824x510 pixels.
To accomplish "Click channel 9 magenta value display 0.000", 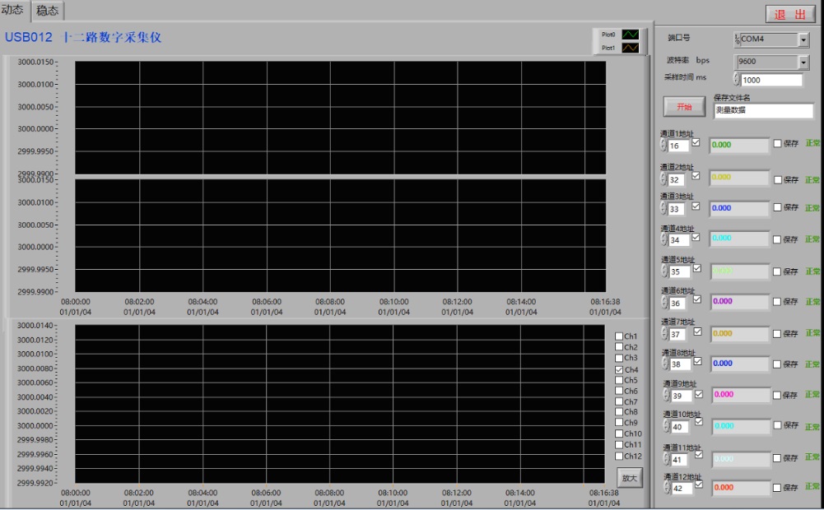I will [741, 395].
